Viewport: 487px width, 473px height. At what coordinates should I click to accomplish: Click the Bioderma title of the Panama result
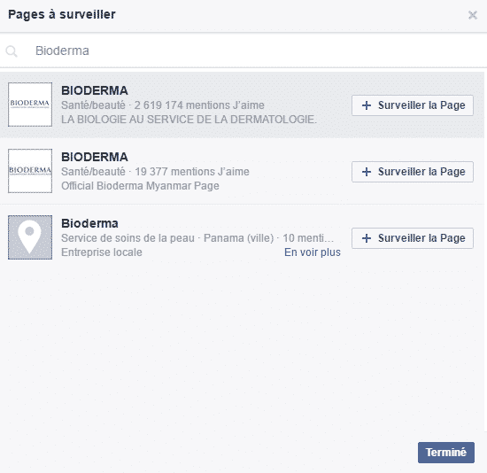click(89, 223)
